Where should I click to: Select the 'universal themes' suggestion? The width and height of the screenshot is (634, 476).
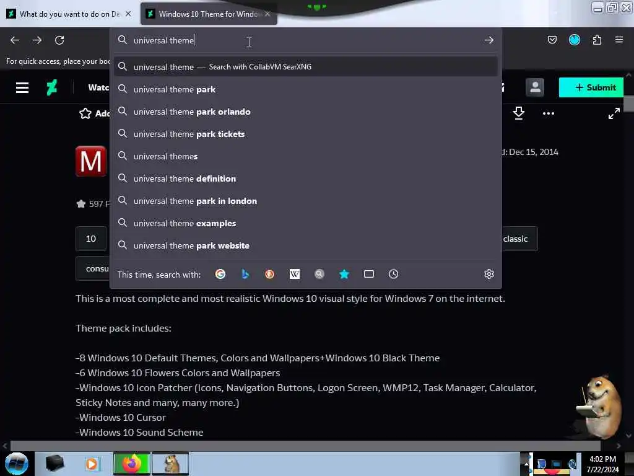click(x=306, y=156)
